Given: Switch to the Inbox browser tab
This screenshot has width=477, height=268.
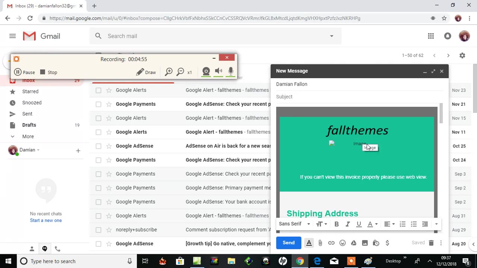Looking at the screenshot, I should tap(45, 6).
